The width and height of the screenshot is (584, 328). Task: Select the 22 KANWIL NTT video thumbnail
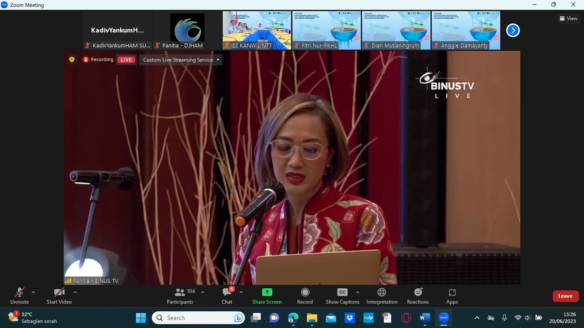(257, 30)
